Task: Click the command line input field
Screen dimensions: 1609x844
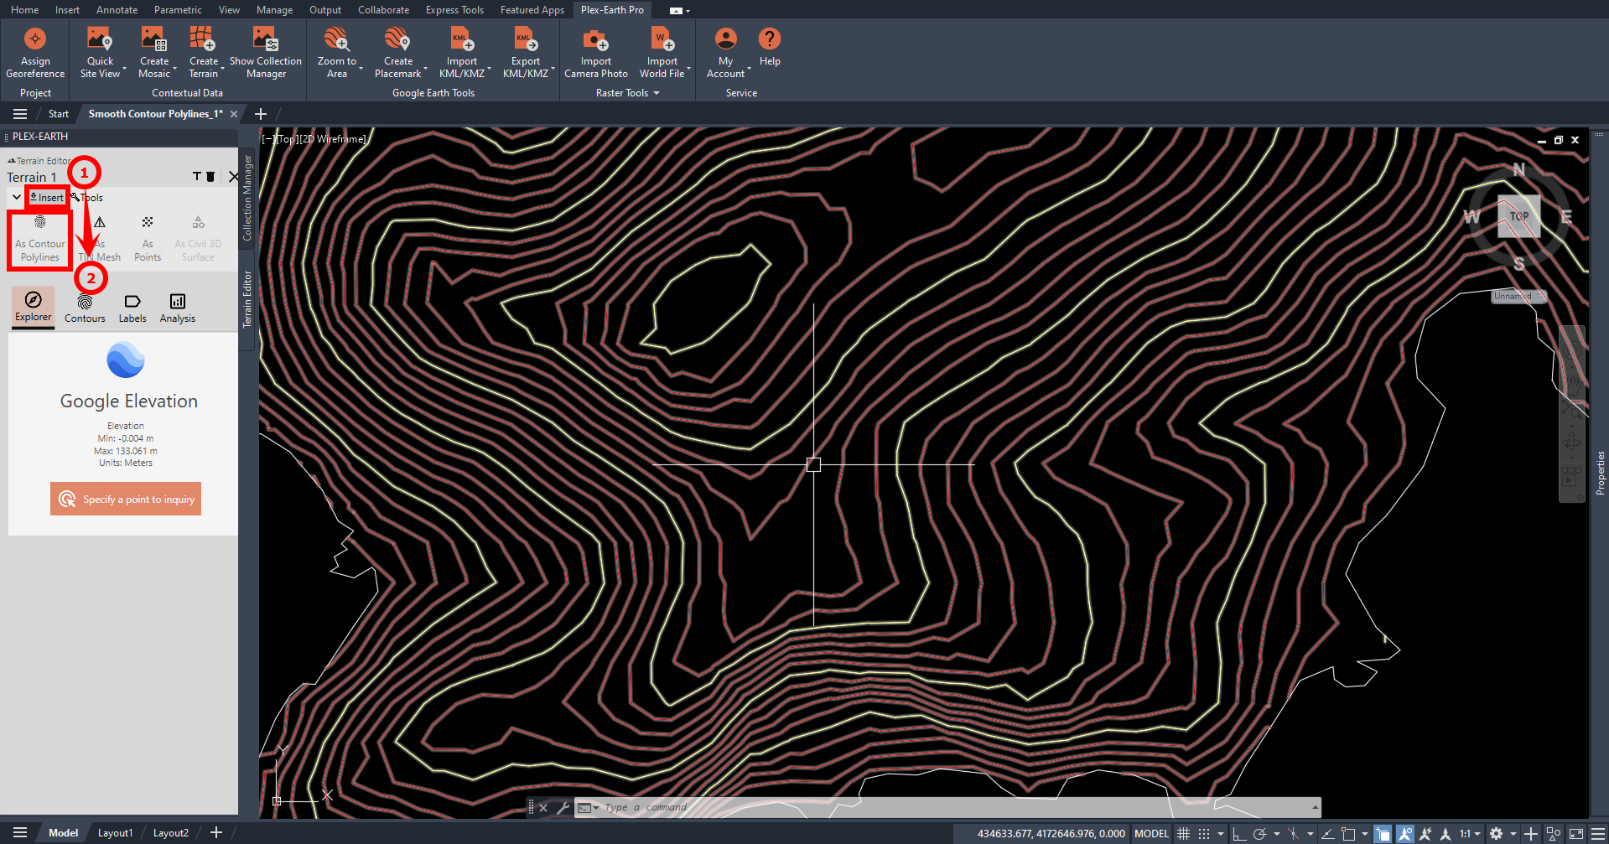Action: pos(956,808)
